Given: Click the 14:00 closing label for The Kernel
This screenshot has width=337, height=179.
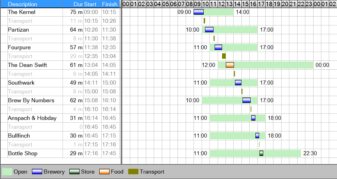Looking at the screenshot, I should pyautogui.click(x=242, y=12).
